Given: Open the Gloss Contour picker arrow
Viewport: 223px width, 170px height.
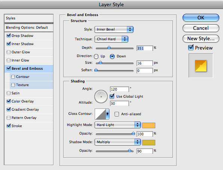Looking at the screenshot, I should click(107, 114).
